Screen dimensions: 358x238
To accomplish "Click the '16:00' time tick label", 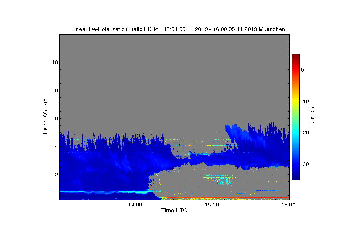I will (x=289, y=205).
